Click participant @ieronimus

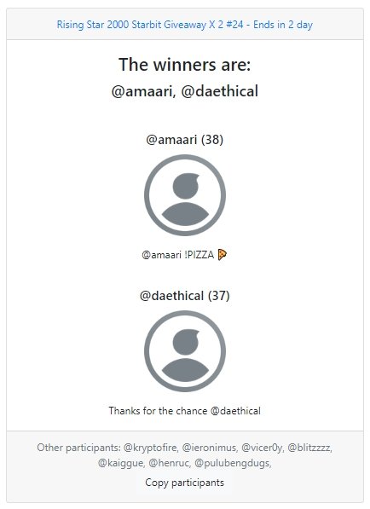pos(210,448)
